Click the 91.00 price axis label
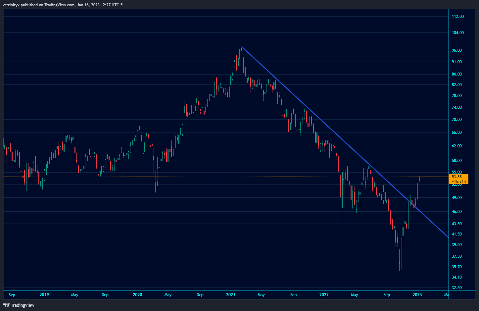This screenshot has width=479, height=311. (457, 62)
